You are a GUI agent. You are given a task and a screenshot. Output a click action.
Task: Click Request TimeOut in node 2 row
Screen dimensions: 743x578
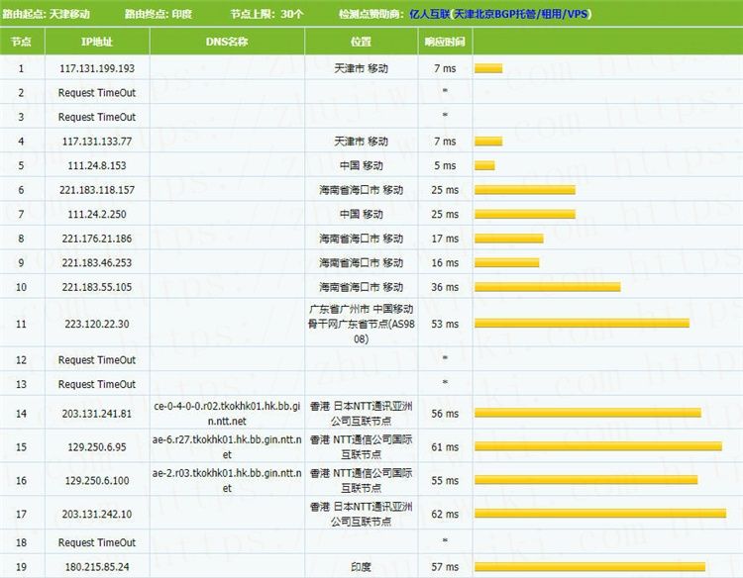[97, 93]
